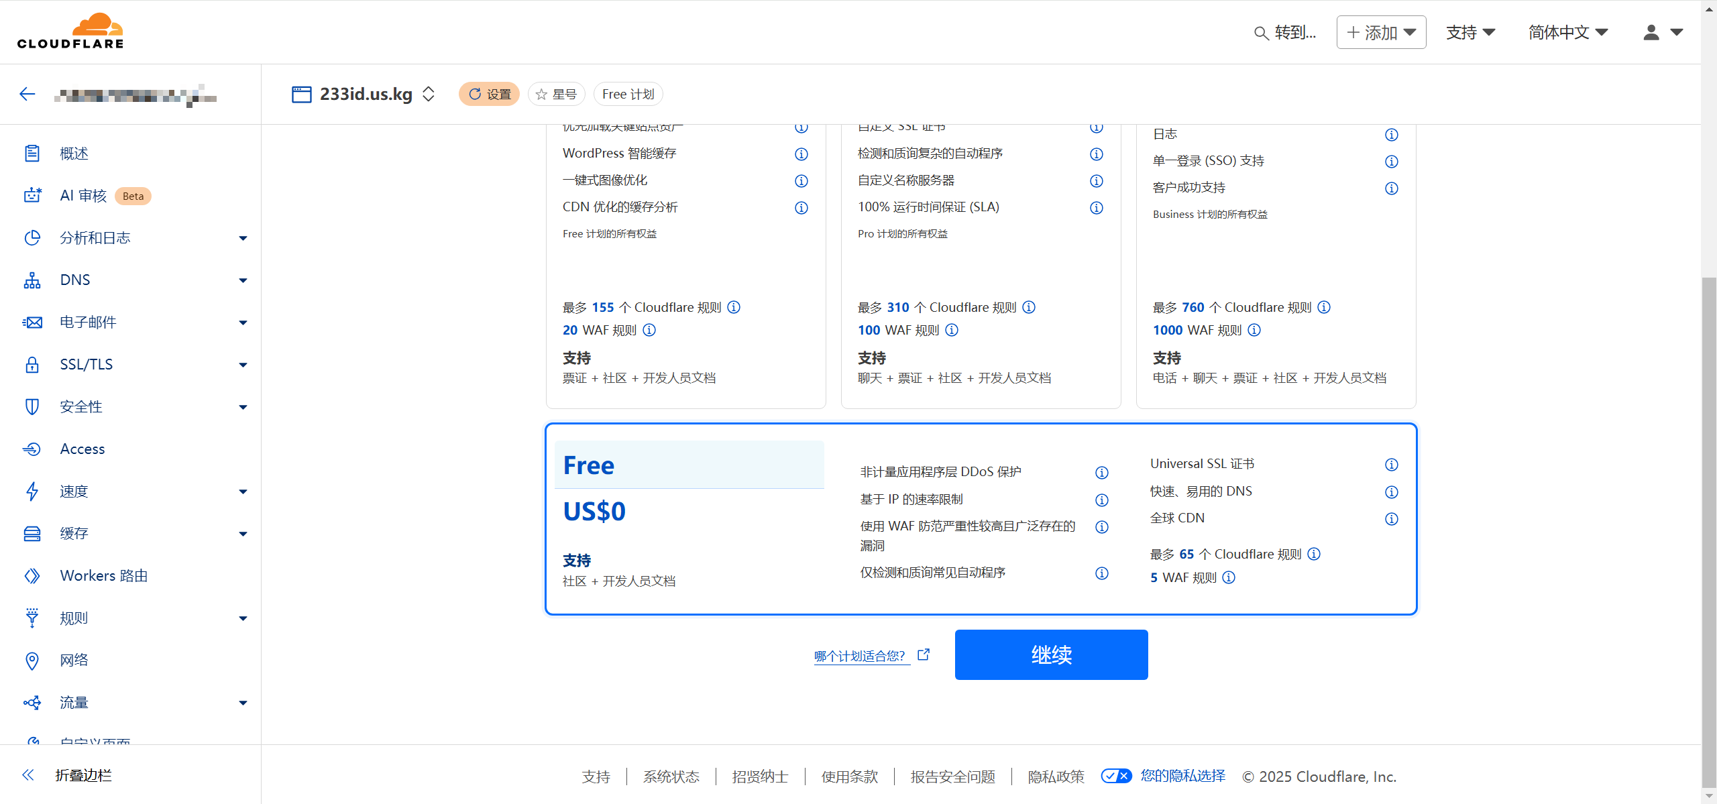Click the 网络 location pin icon
1717x804 pixels.
[x=32, y=661]
